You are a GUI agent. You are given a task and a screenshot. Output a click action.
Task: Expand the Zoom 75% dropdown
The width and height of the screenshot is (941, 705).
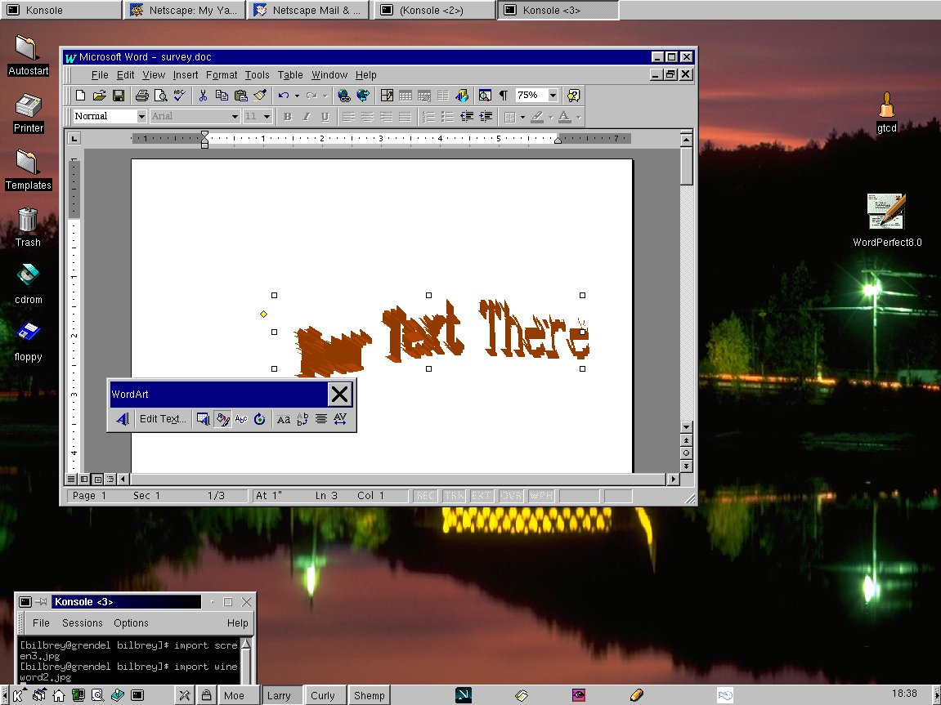point(553,96)
